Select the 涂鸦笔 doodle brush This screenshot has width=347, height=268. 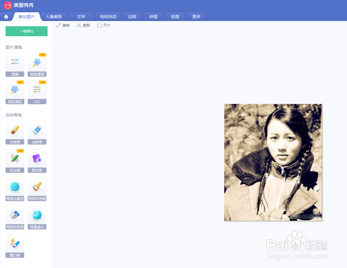[15, 133]
